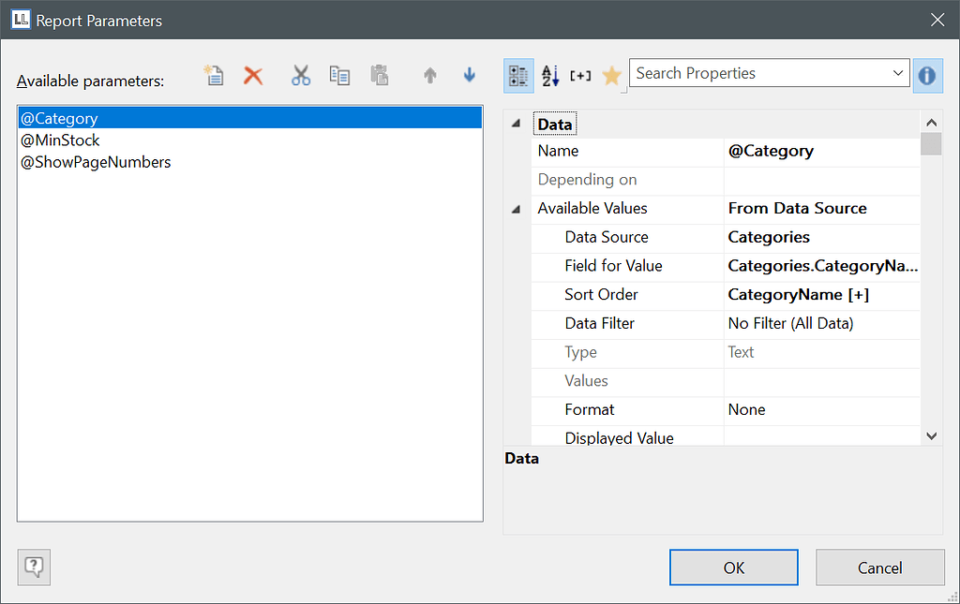This screenshot has height=604, width=960.
Task: Show property description via info button
Action: click(x=927, y=75)
